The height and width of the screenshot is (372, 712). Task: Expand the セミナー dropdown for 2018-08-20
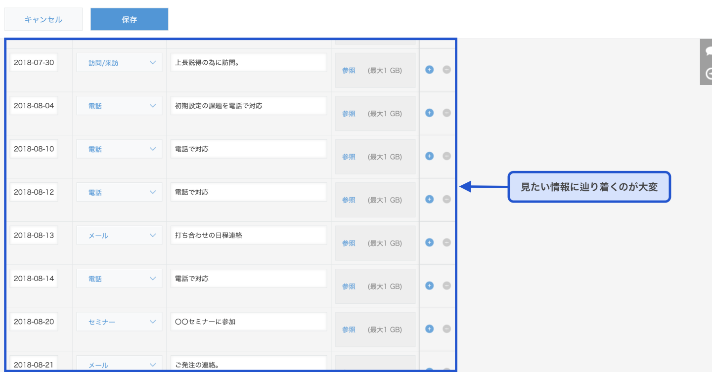[119, 322]
